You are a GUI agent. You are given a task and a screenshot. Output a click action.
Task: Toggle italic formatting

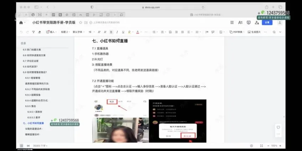pyautogui.click(x=117, y=32)
